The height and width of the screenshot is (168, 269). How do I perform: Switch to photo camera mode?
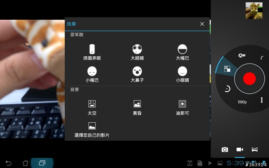coord(225,150)
